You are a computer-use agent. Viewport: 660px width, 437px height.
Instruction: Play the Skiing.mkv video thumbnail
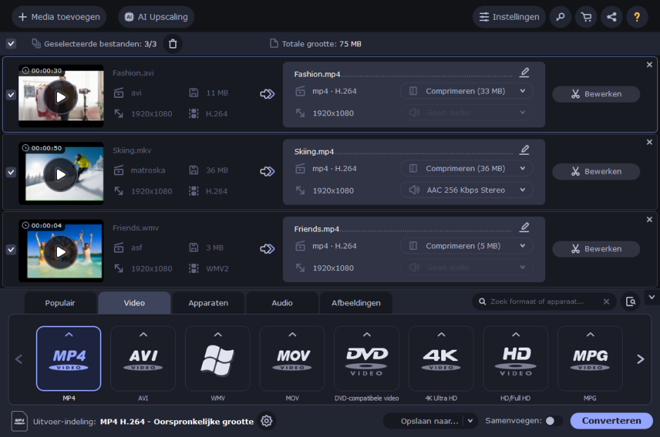pos(61,174)
